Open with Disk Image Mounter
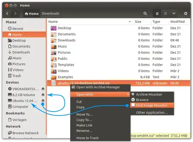The height and width of the screenshot is (142, 193). click(x=152, y=105)
